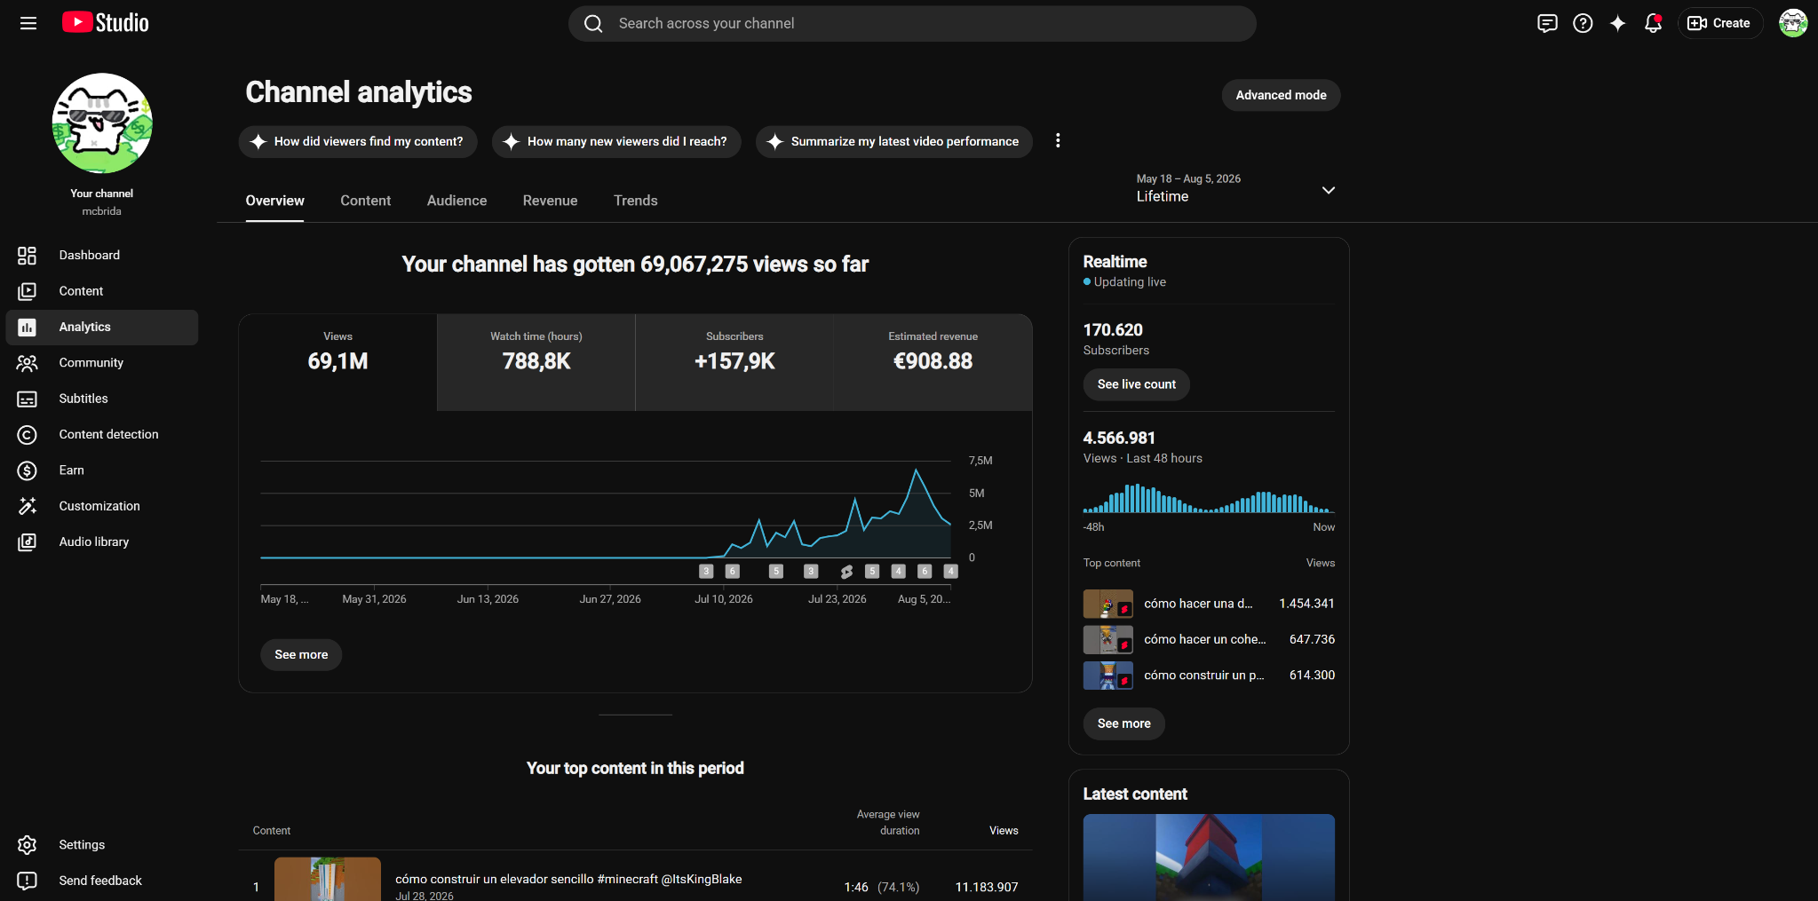This screenshot has width=1818, height=901.
Task: Open thumbnail for "cómo construir un p..." video
Action: (1108, 676)
